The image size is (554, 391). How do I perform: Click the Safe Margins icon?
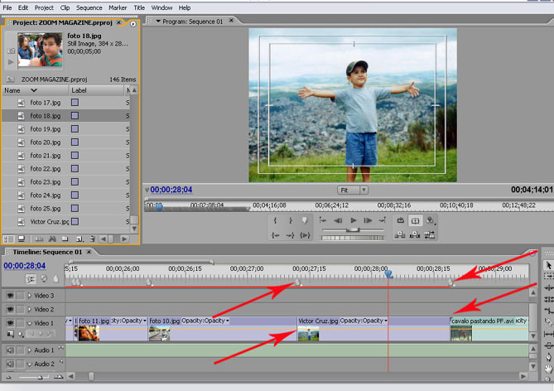click(x=415, y=221)
